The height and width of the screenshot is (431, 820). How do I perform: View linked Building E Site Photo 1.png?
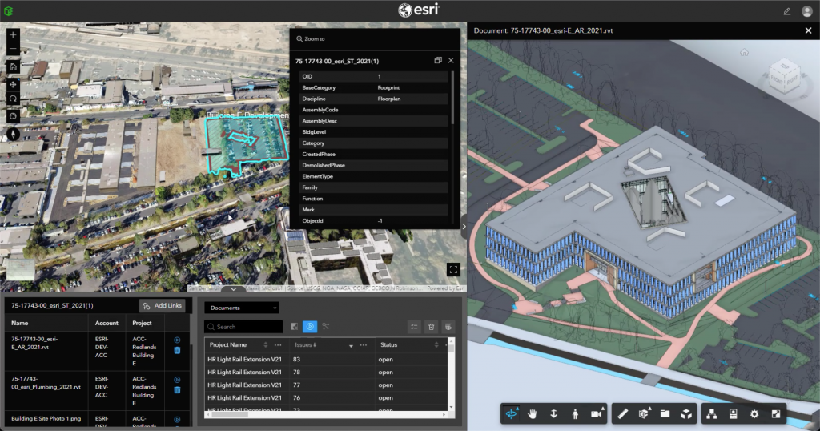177,420
